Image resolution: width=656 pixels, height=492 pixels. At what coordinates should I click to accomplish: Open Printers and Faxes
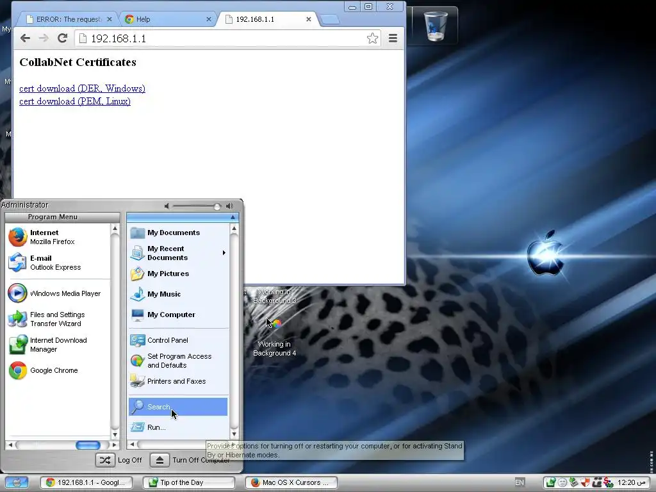pyautogui.click(x=179, y=381)
